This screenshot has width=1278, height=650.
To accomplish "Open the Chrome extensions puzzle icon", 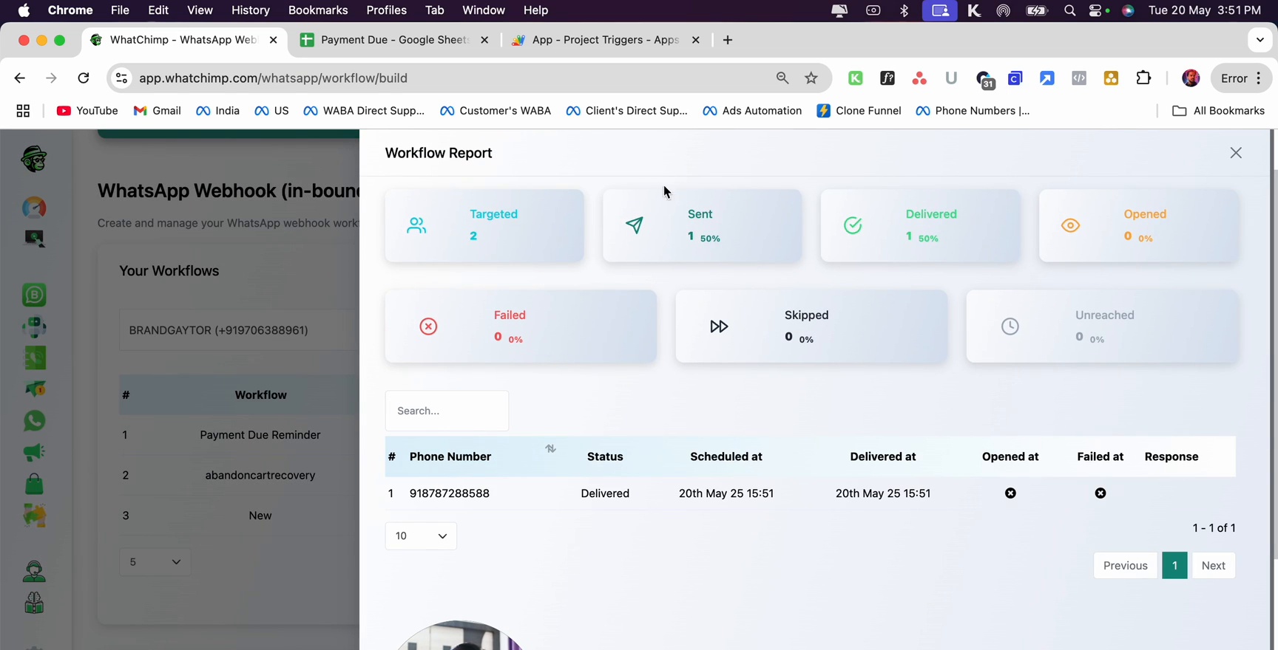I will tap(1143, 78).
